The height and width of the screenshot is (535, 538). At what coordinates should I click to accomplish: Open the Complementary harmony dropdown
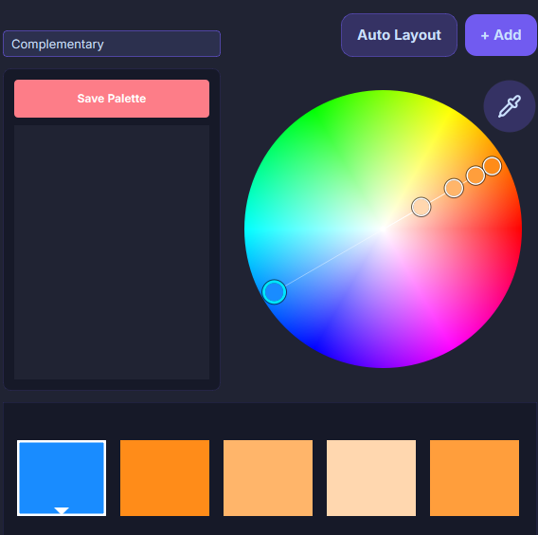112,44
